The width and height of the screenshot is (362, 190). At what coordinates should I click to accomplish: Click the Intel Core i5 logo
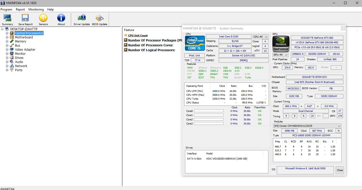(x=195, y=43)
